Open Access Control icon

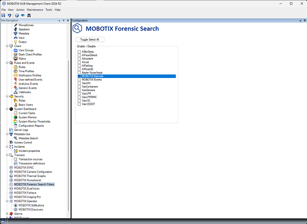coord(11,142)
